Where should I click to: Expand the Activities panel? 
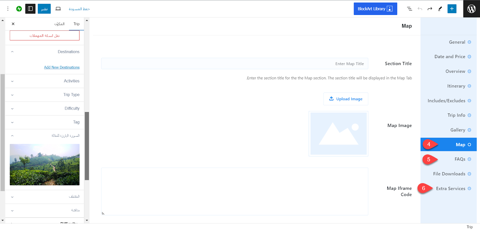tap(45, 81)
